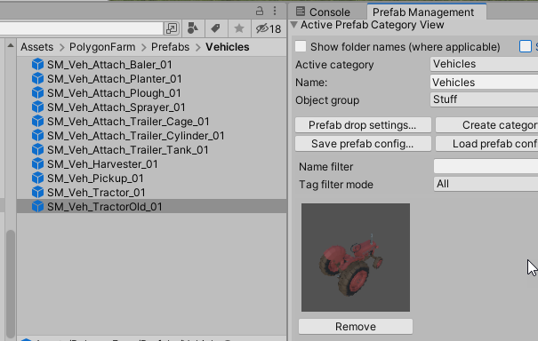This screenshot has height=341, width=538.
Task: Edit the category Name field
Action: click(484, 83)
